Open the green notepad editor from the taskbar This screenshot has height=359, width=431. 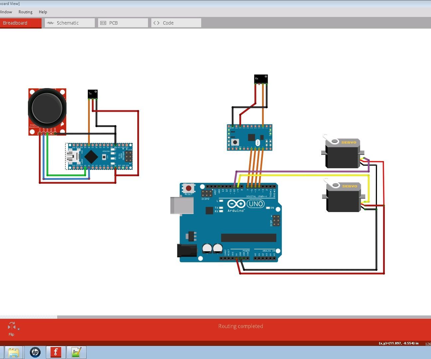point(76,352)
